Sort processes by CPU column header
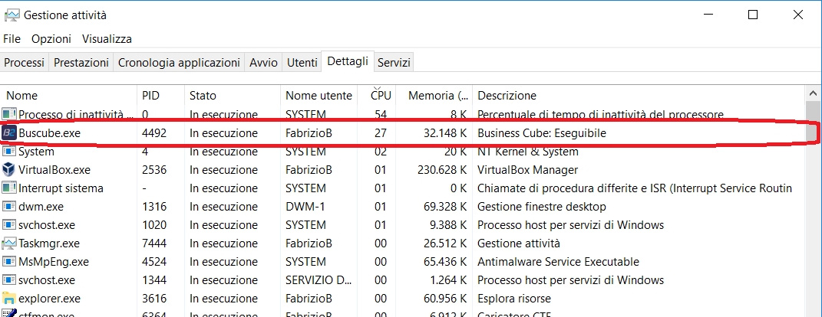 (381, 96)
